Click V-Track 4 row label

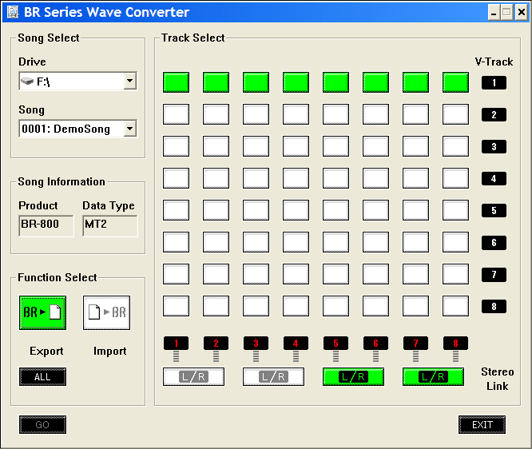[494, 178]
